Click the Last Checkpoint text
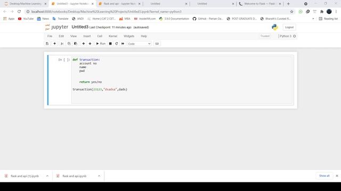This screenshot has height=191, width=341. (110, 27)
